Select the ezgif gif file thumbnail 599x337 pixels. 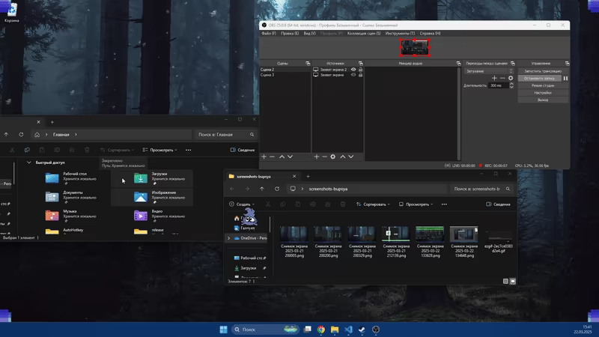499,234
